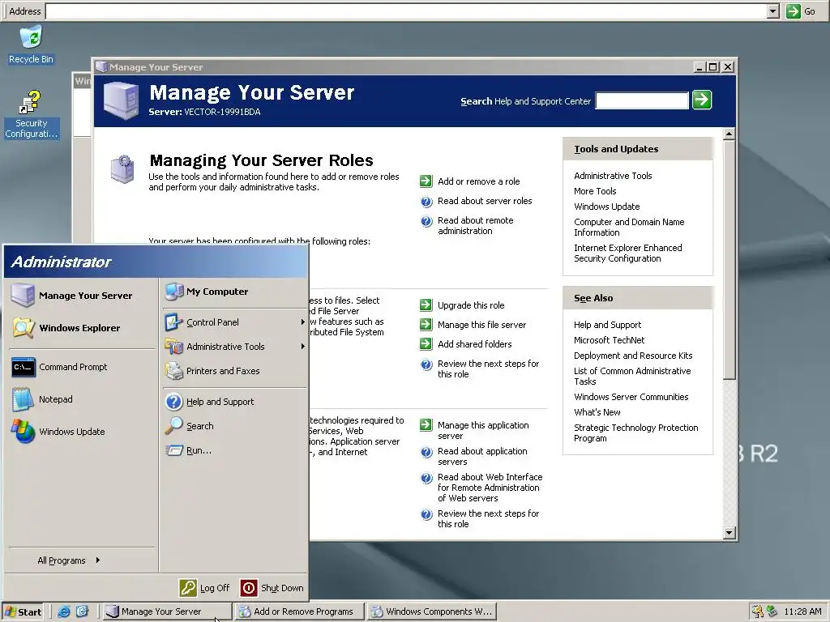Click security shield tray icon

click(x=758, y=611)
